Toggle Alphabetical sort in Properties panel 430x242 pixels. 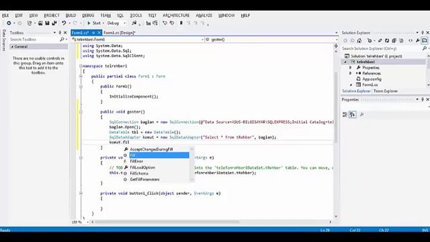tap(352, 114)
